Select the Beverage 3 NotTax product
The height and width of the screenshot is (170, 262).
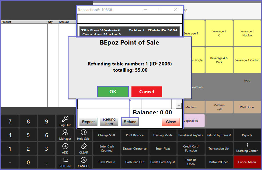(x=247, y=33)
